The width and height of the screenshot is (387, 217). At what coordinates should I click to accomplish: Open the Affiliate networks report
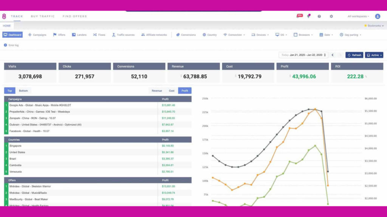[154, 35]
